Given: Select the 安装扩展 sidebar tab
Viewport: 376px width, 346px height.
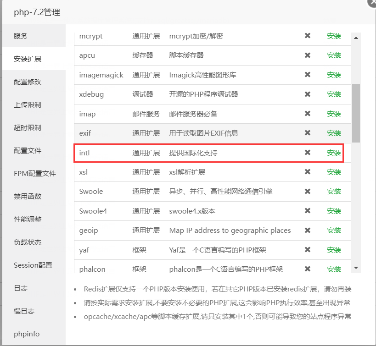Looking at the screenshot, I should tap(34, 59).
